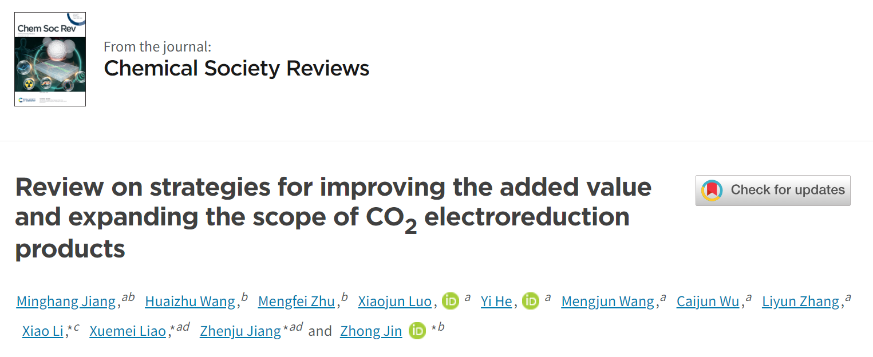This screenshot has height=357, width=873.
Task: Click the article title heading
Action: pyautogui.click(x=333, y=219)
